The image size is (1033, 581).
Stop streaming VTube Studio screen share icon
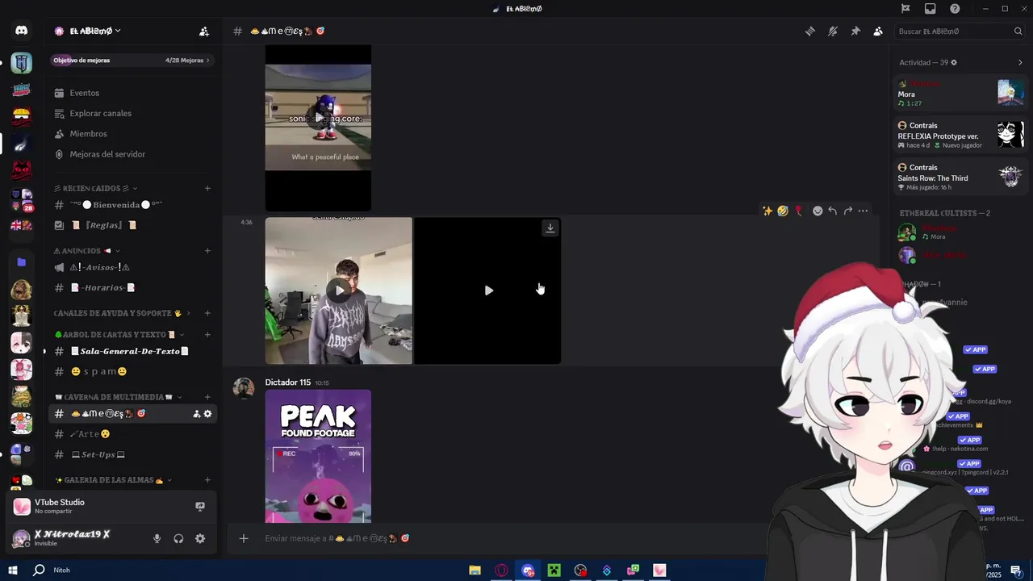pos(200,507)
